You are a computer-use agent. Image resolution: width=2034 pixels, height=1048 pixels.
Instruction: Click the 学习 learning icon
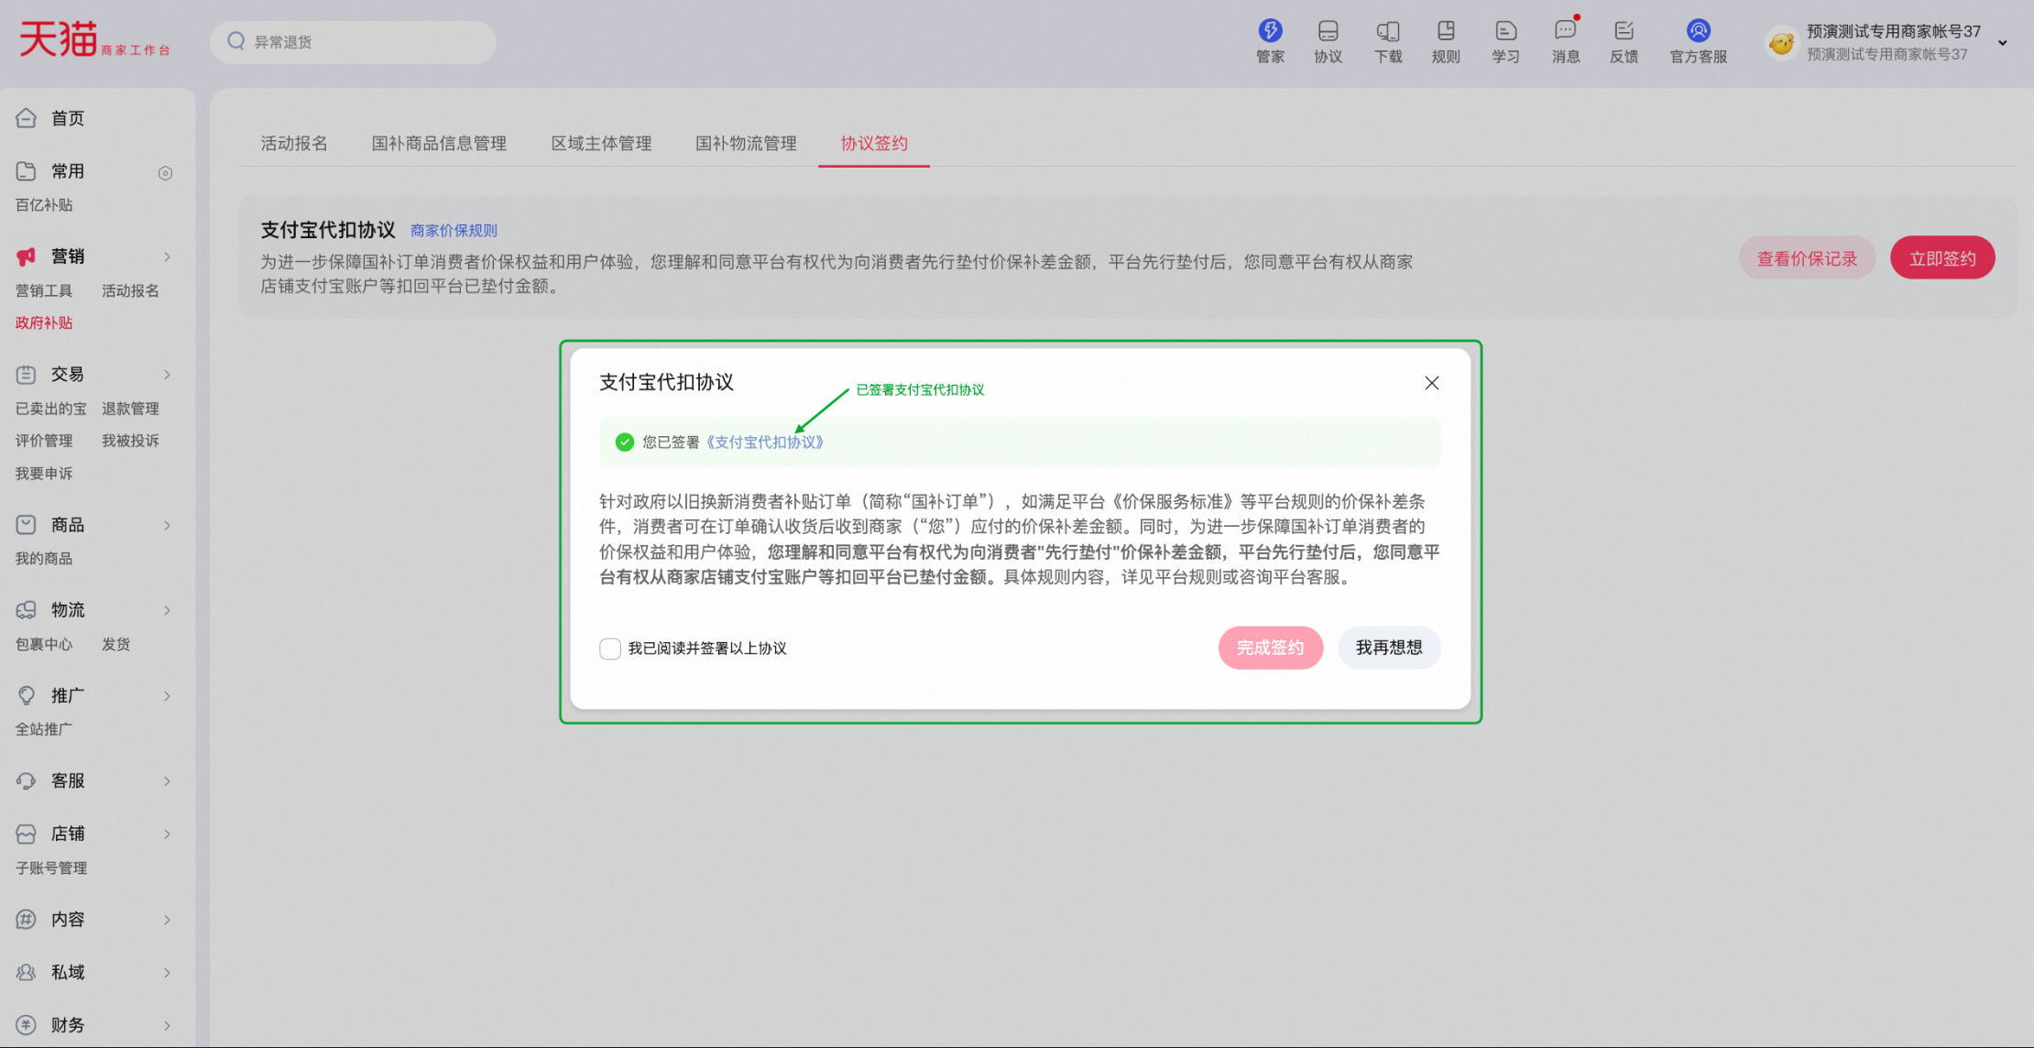(x=1505, y=32)
